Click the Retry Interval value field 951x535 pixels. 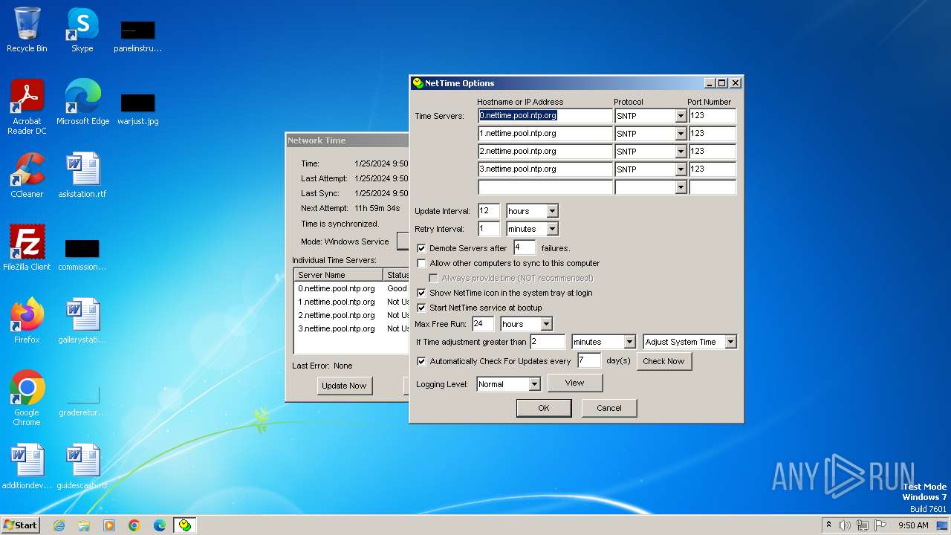(489, 229)
